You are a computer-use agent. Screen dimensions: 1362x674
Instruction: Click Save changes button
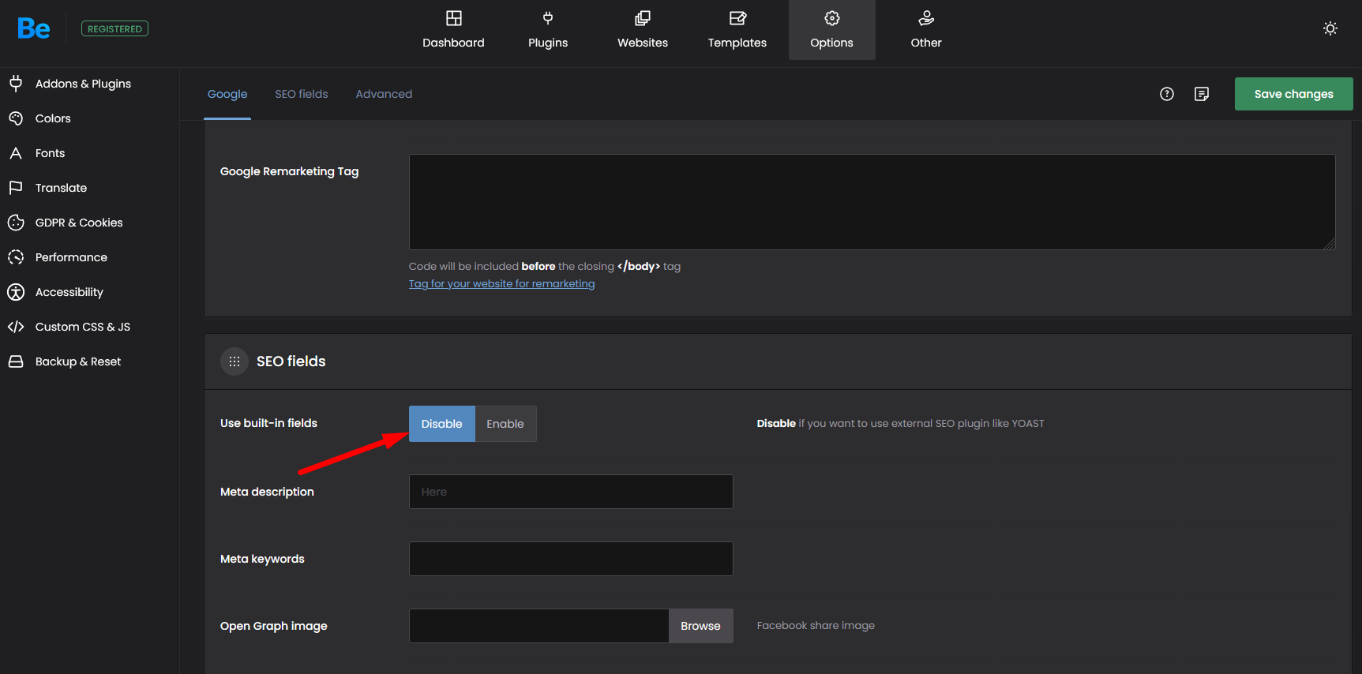point(1294,94)
